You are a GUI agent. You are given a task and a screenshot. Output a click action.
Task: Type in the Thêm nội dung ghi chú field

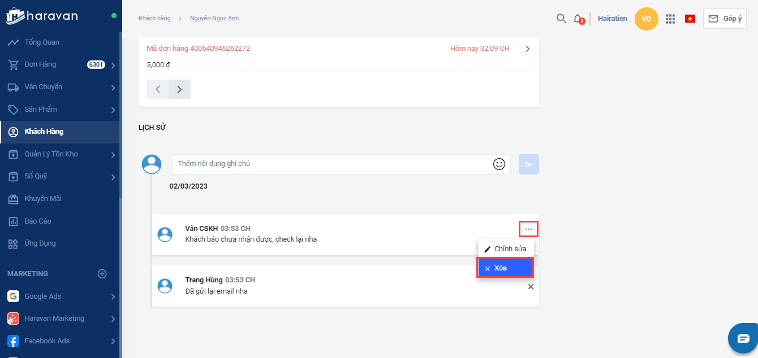331,164
